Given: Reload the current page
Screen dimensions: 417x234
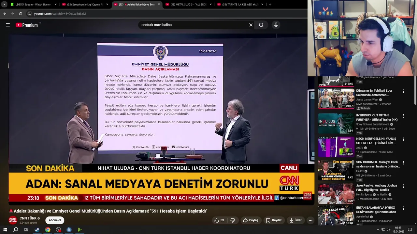Looking at the screenshot, I should (20, 14).
